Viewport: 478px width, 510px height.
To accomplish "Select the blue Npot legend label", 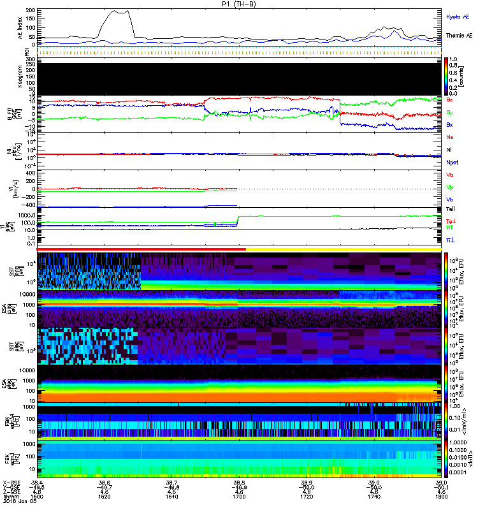I will [x=452, y=163].
